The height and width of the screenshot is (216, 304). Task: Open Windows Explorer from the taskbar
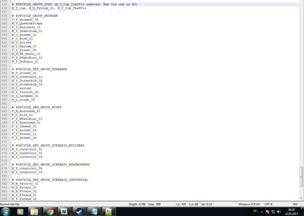click(x=34, y=211)
